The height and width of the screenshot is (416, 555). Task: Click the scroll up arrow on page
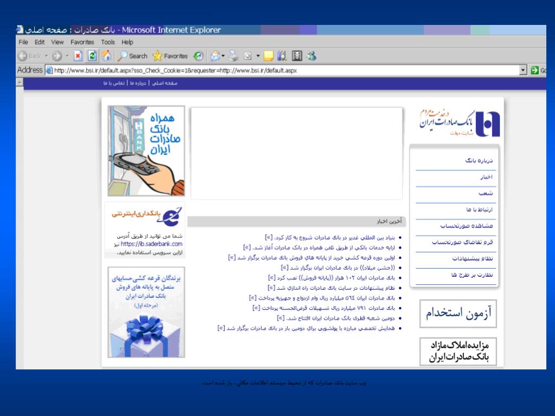pyautogui.click(x=20, y=82)
